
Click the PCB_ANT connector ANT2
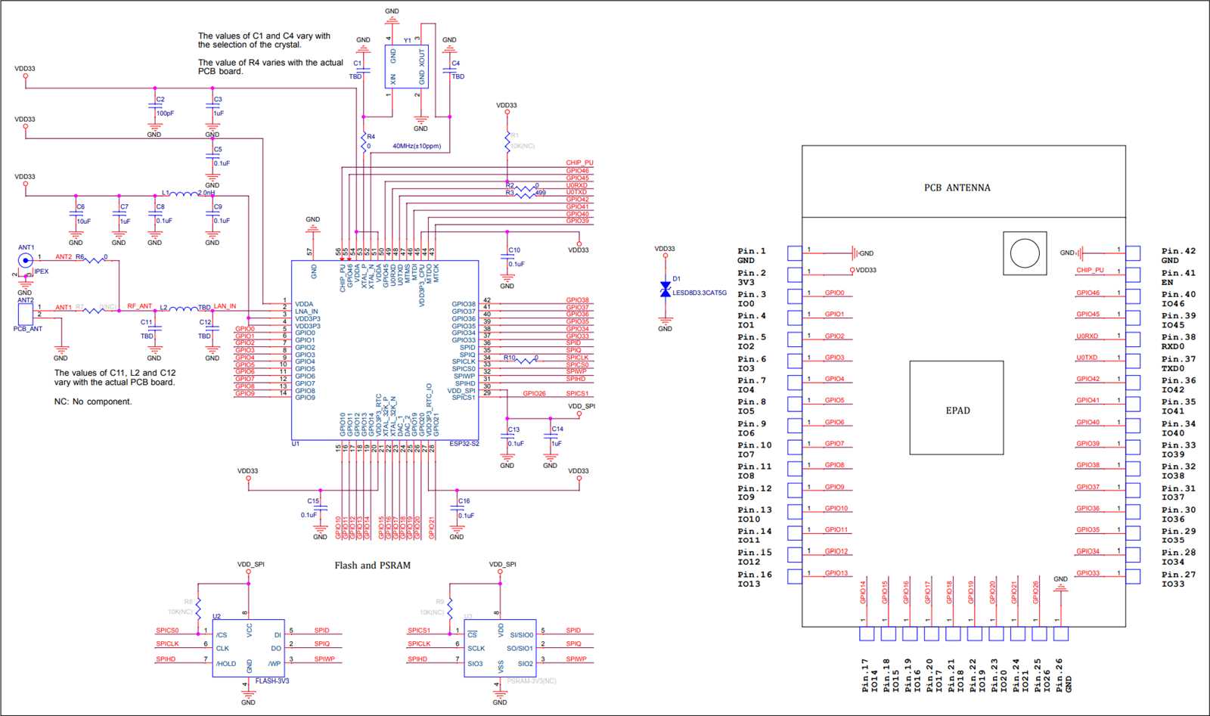[26, 312]
